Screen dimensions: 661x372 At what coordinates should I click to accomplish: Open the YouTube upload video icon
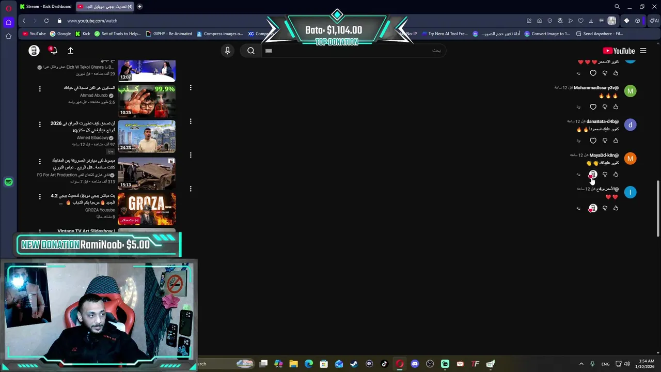click(71, 51)
